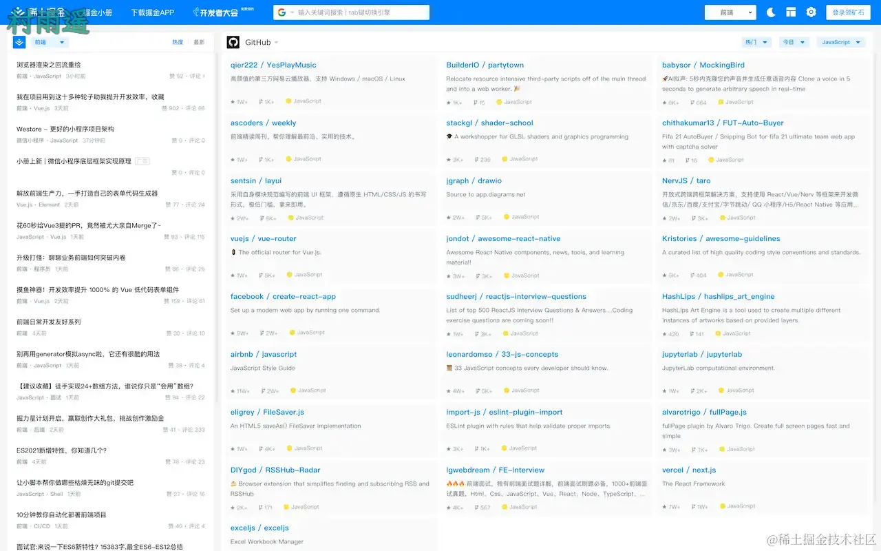This screenshot has width=881, height=551.
Task: Switch article list to 最新 sorting
Action: click(199, 43)
